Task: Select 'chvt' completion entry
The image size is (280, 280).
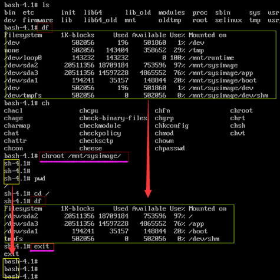Action: coord(238,133)
